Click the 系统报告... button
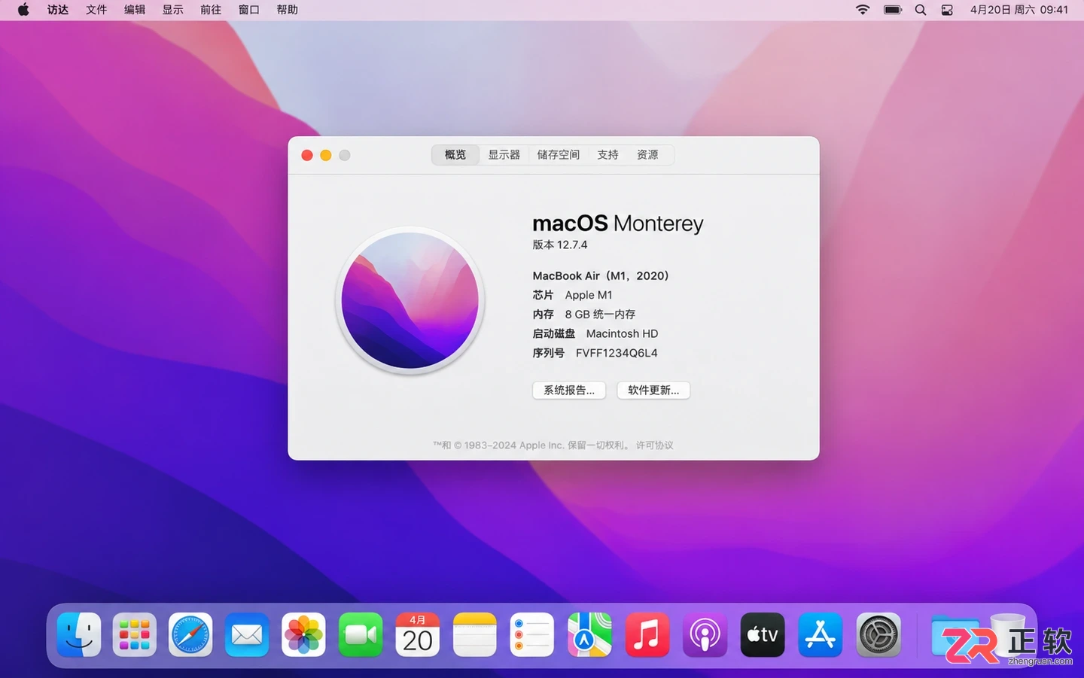This screenshot has height=678, width=1084. pos(569,390)
